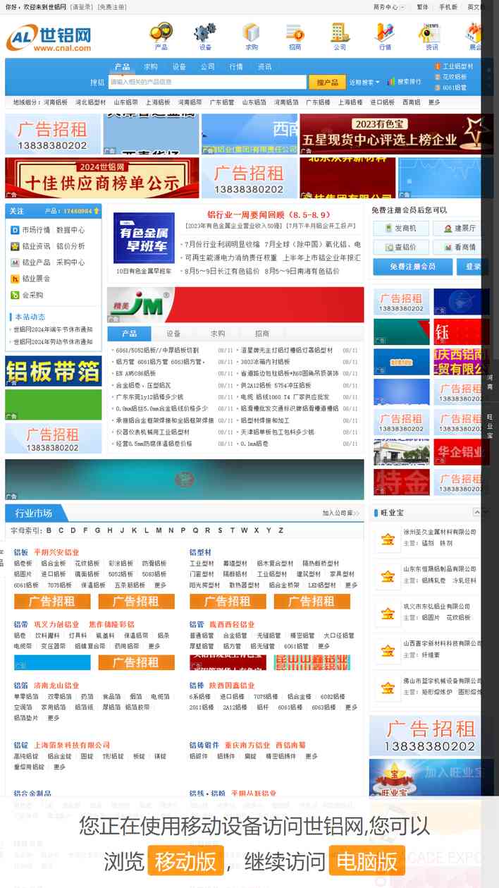Screen dimensions: 499x888
Task: Open 上海箔泉科技有限公司 link
Action: (72, 745)
